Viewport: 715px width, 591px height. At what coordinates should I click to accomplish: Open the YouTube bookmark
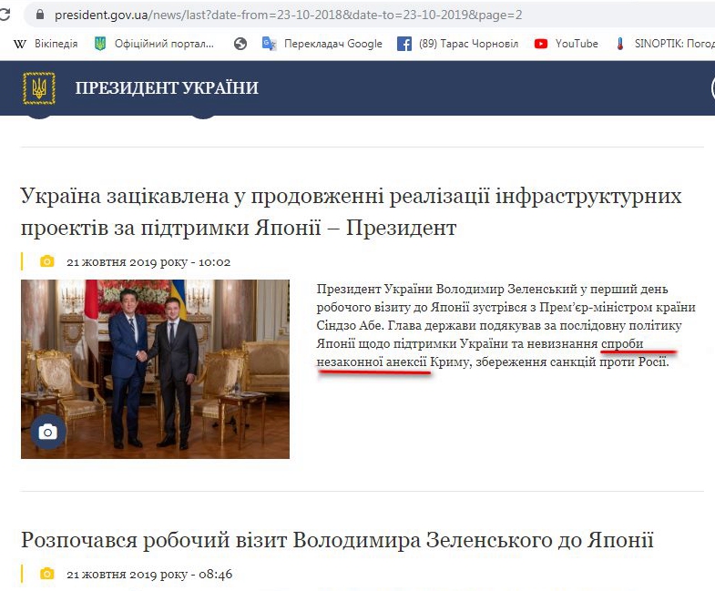click(567, 44)
